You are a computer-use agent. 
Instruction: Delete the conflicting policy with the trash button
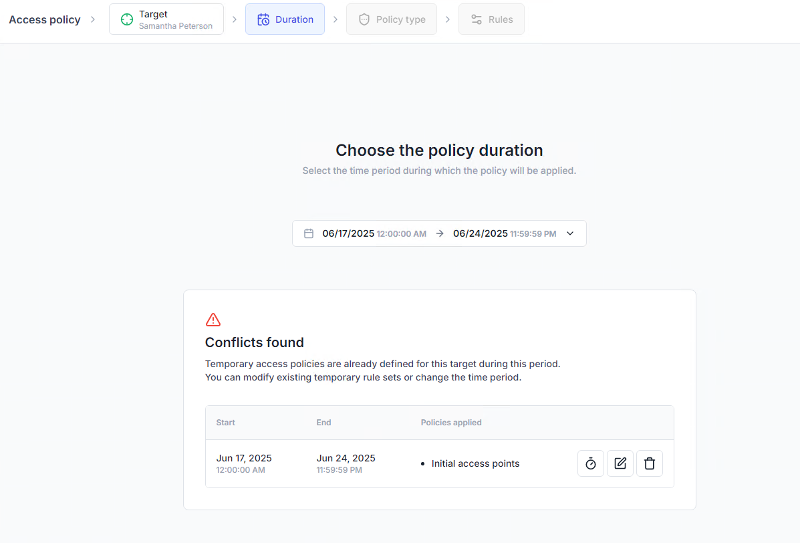(650, 463)
